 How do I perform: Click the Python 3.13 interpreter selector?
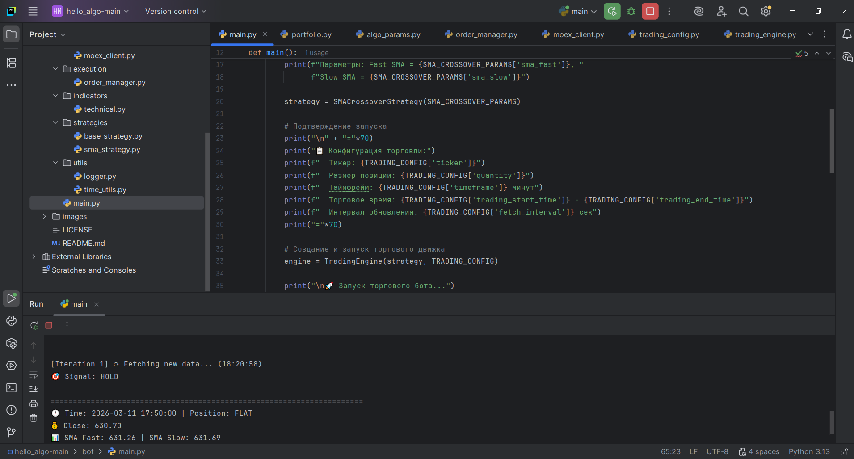click(809, 452)
